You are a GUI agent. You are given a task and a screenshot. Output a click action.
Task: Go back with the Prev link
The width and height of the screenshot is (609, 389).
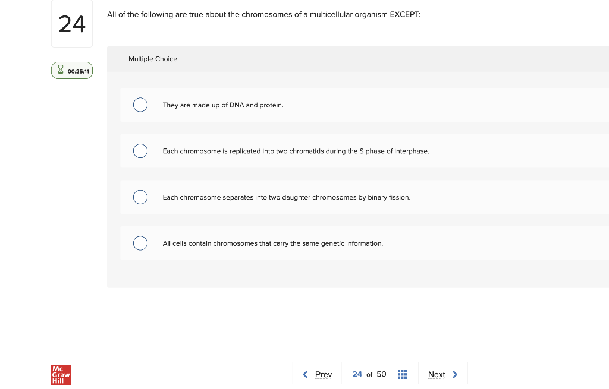point(323,374)
